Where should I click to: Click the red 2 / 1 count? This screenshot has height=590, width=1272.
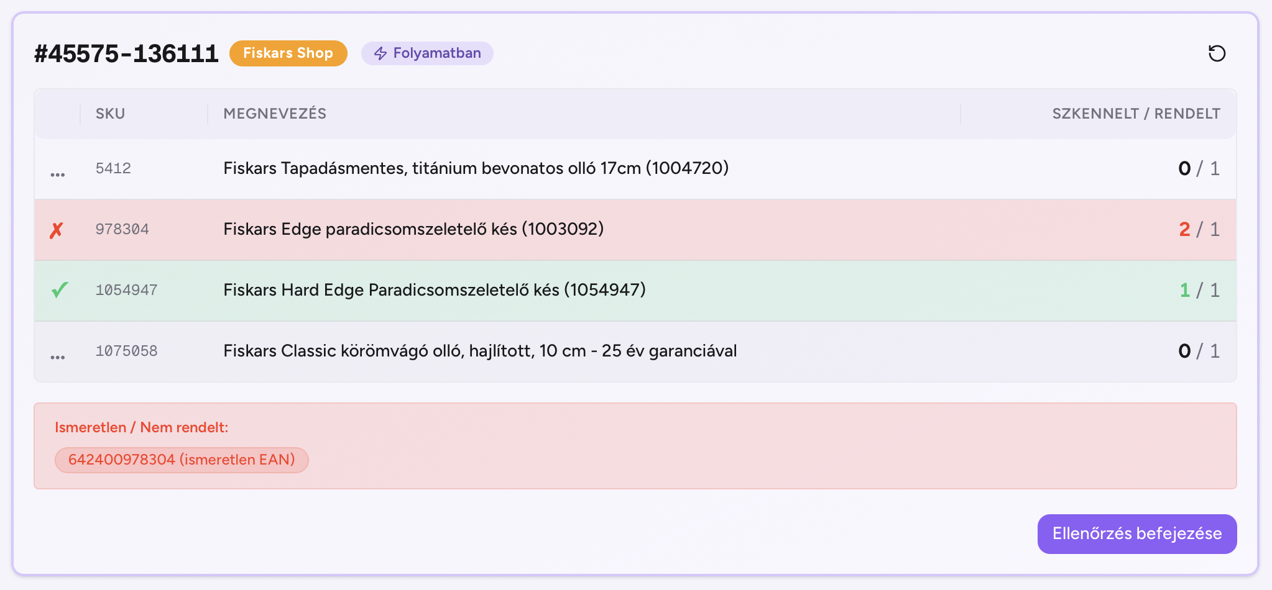(x=1199, y=229)
